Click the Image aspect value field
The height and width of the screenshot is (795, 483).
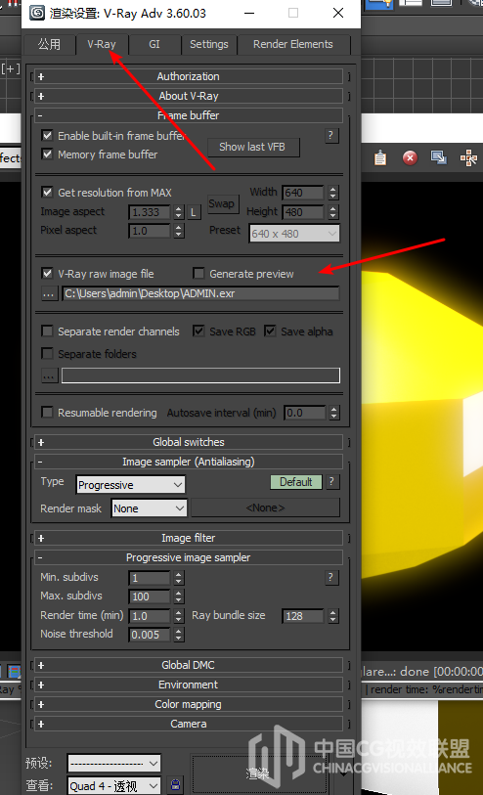(150, 212)
